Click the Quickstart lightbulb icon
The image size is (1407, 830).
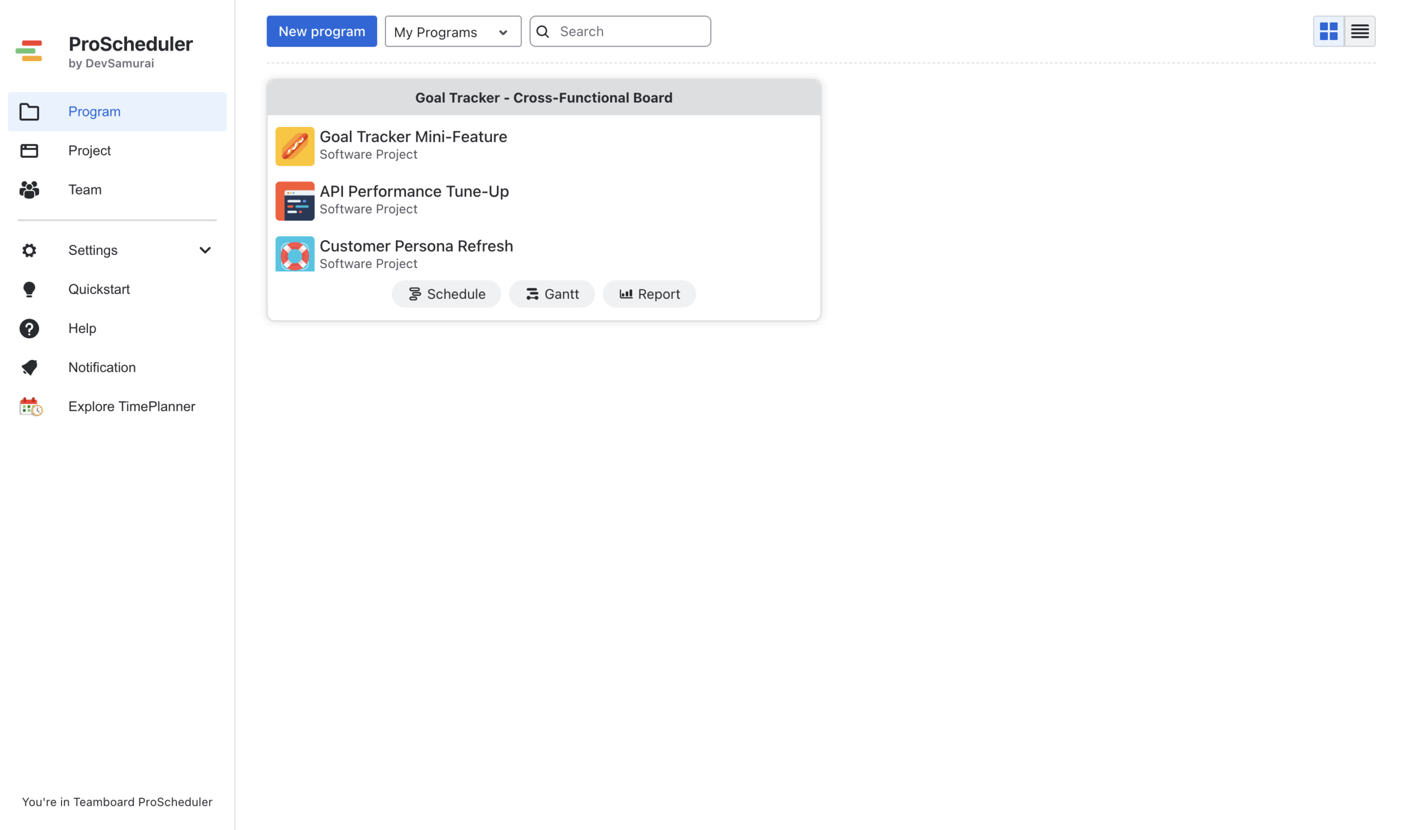(x=29, y=289)
